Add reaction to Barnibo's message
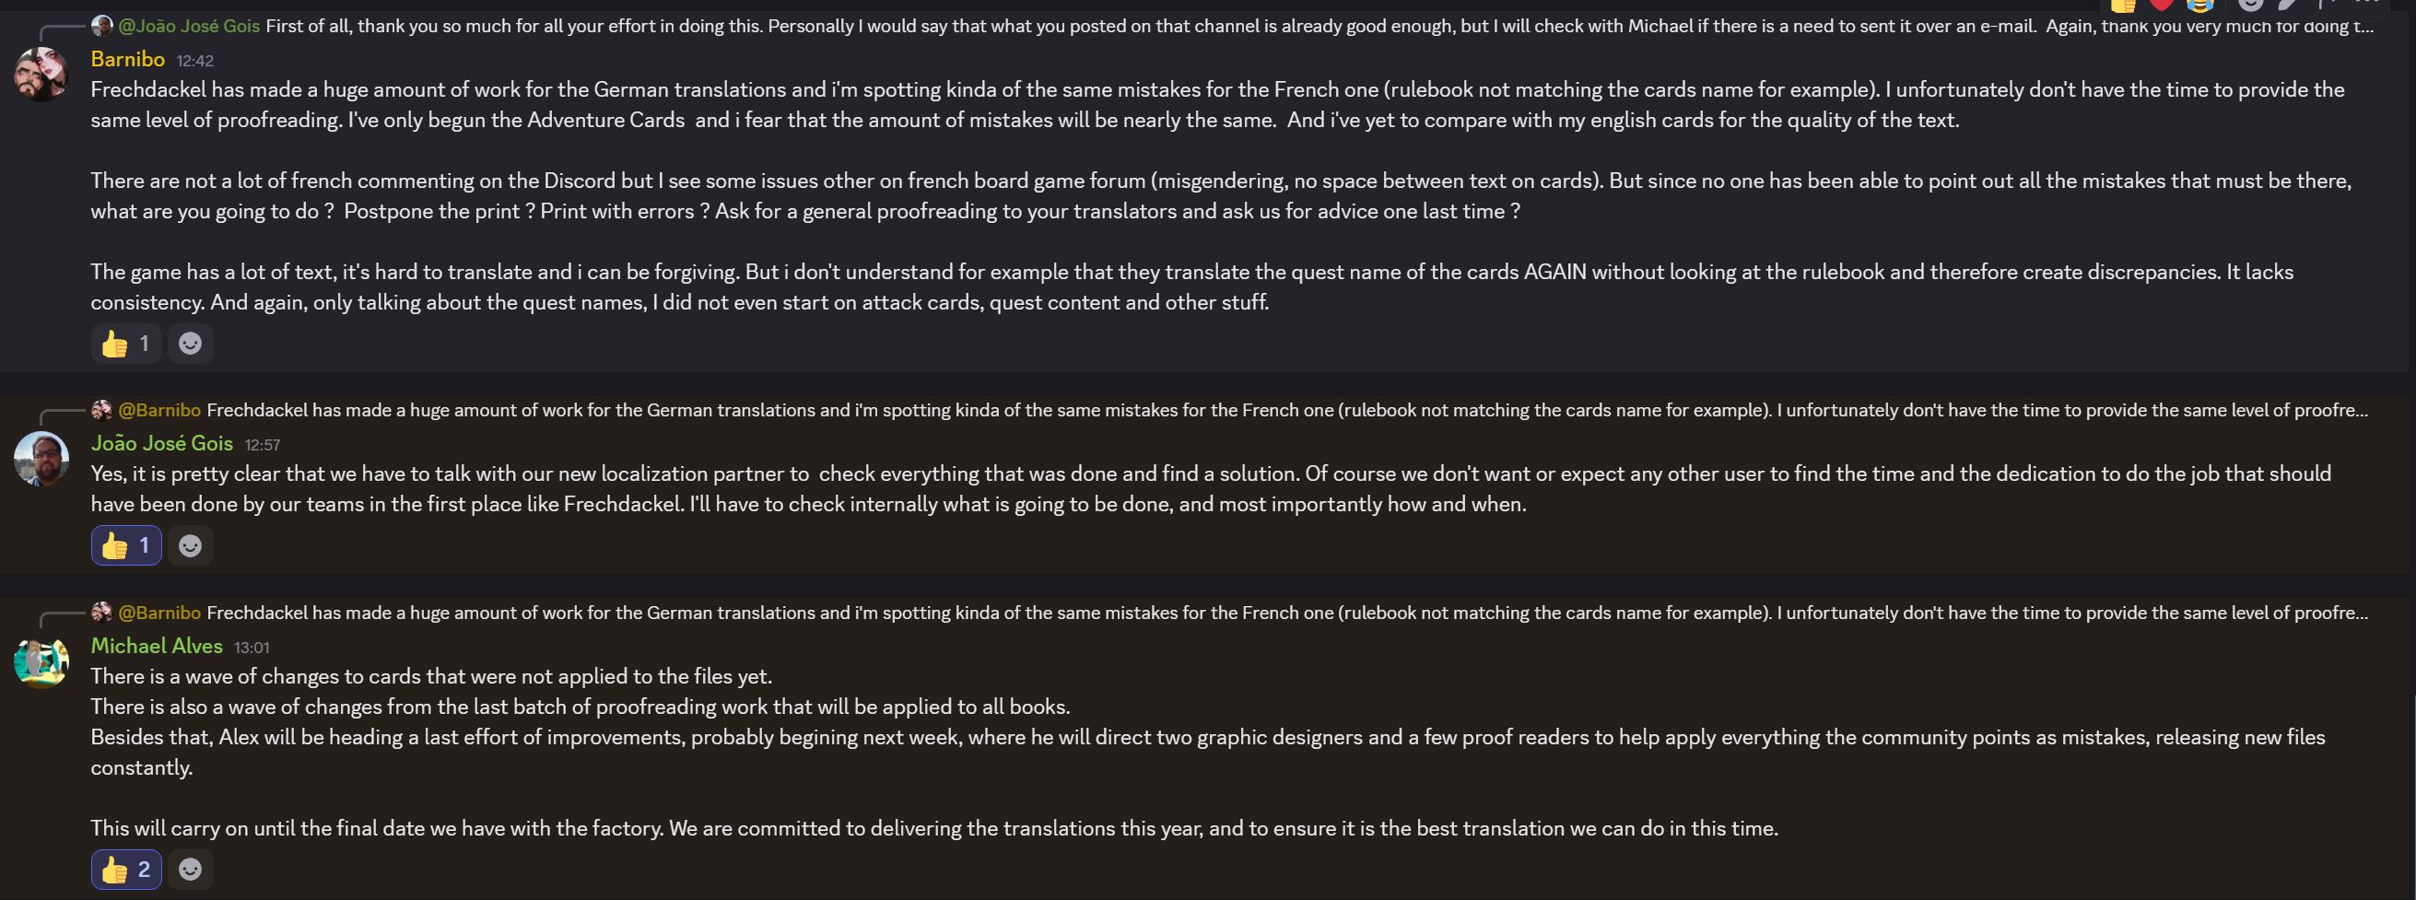The width and height of the screenshot is (2416, 900). tap(191, 343)
